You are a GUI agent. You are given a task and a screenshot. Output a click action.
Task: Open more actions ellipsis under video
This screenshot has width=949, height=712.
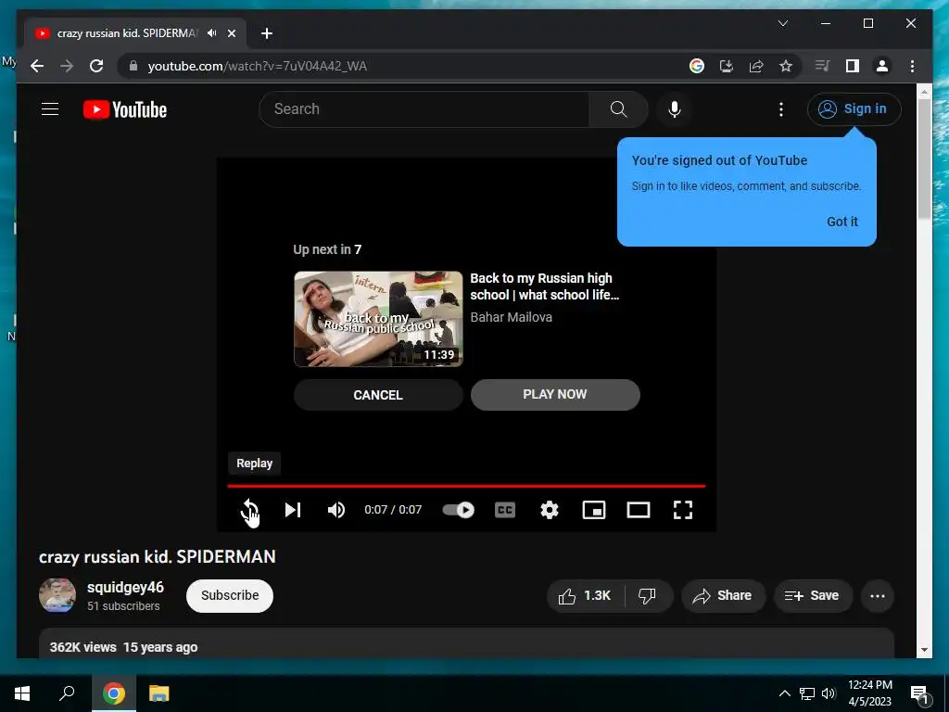tap(878, 596)
